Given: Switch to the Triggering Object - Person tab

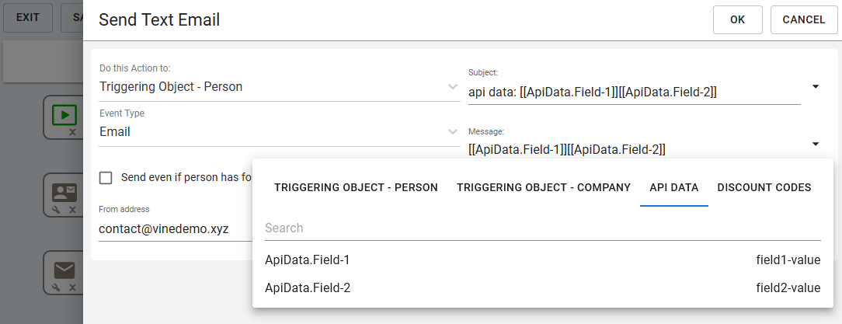Looking at the screenshot, I should point(356,187).
